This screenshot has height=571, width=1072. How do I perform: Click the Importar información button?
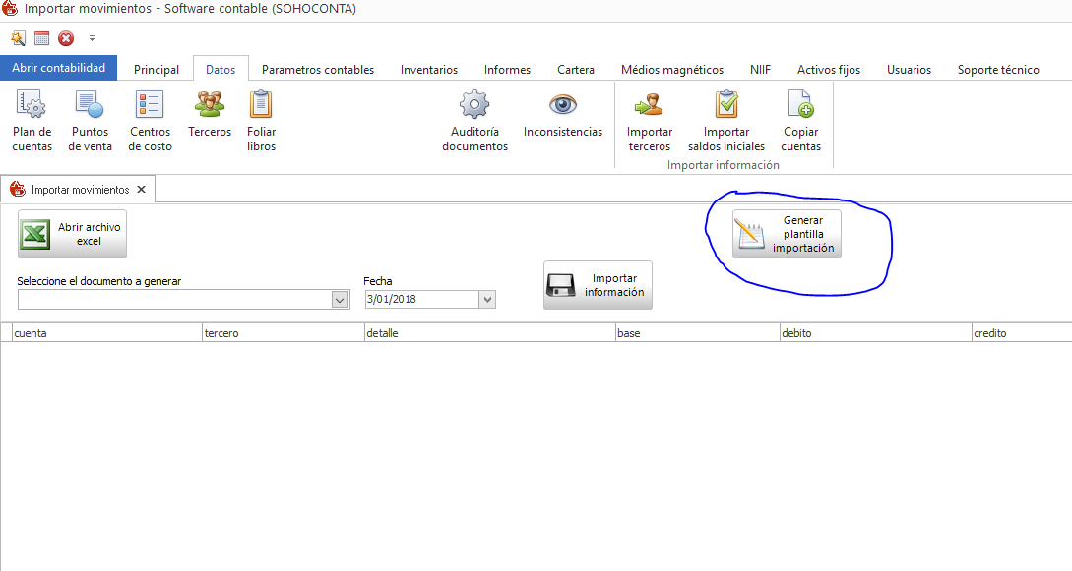598,285
